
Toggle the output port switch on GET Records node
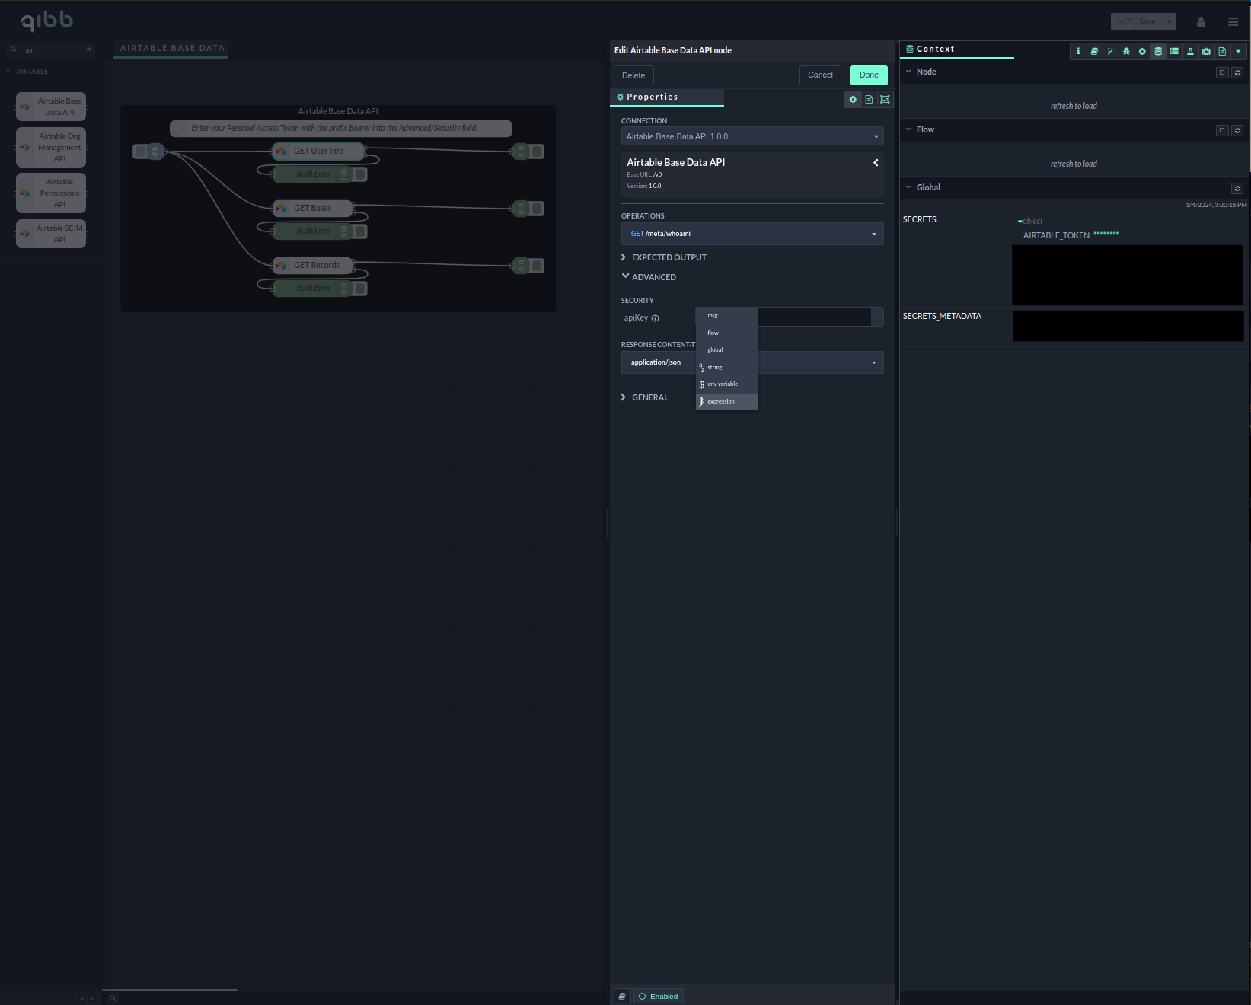click(537, 265)
